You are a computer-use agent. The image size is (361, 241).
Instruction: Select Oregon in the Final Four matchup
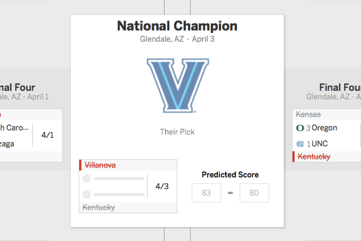325,128
